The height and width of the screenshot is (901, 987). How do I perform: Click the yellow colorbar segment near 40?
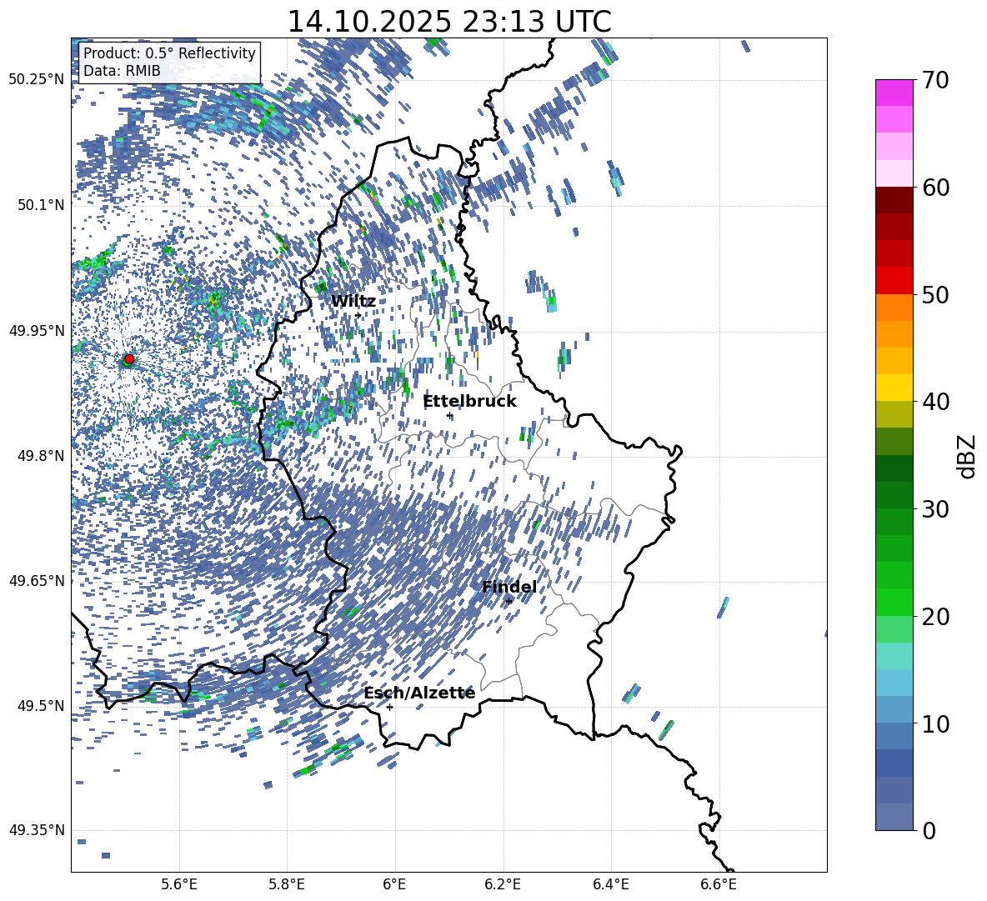click(x=894, y=388)
